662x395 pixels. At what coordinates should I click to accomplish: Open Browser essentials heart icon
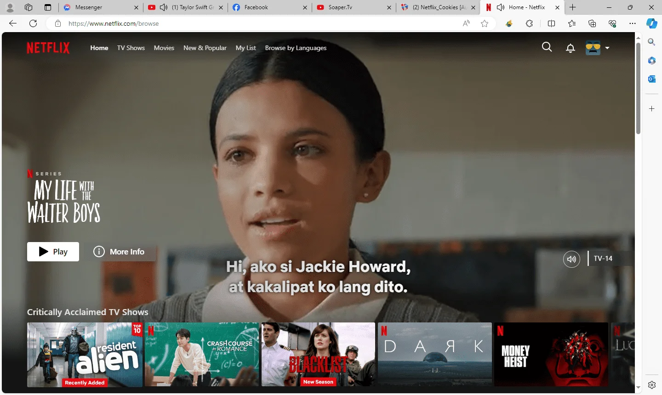pyautogui.click(x=612, y=23)
